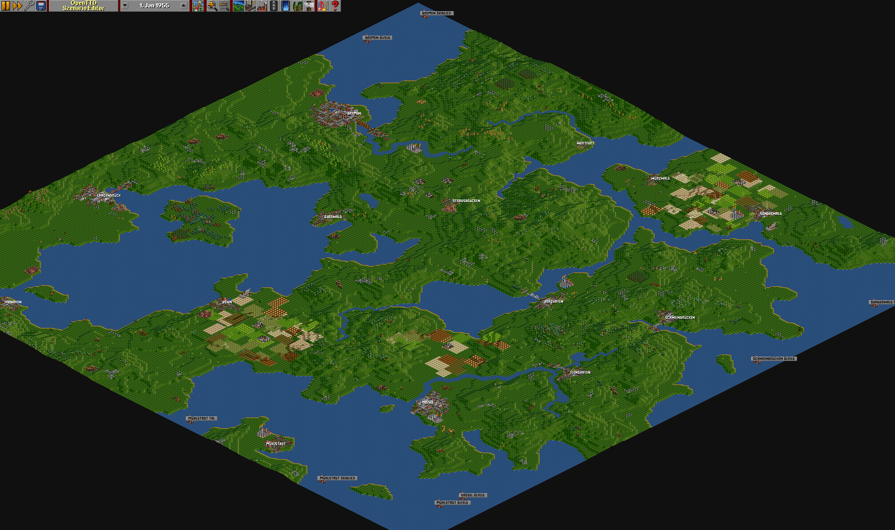Open the help question mark menu
The image size is (895, 530).
[335, 6]
